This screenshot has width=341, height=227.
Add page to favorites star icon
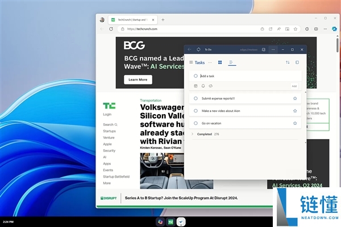pyautogui.click(x=296, y=29)
